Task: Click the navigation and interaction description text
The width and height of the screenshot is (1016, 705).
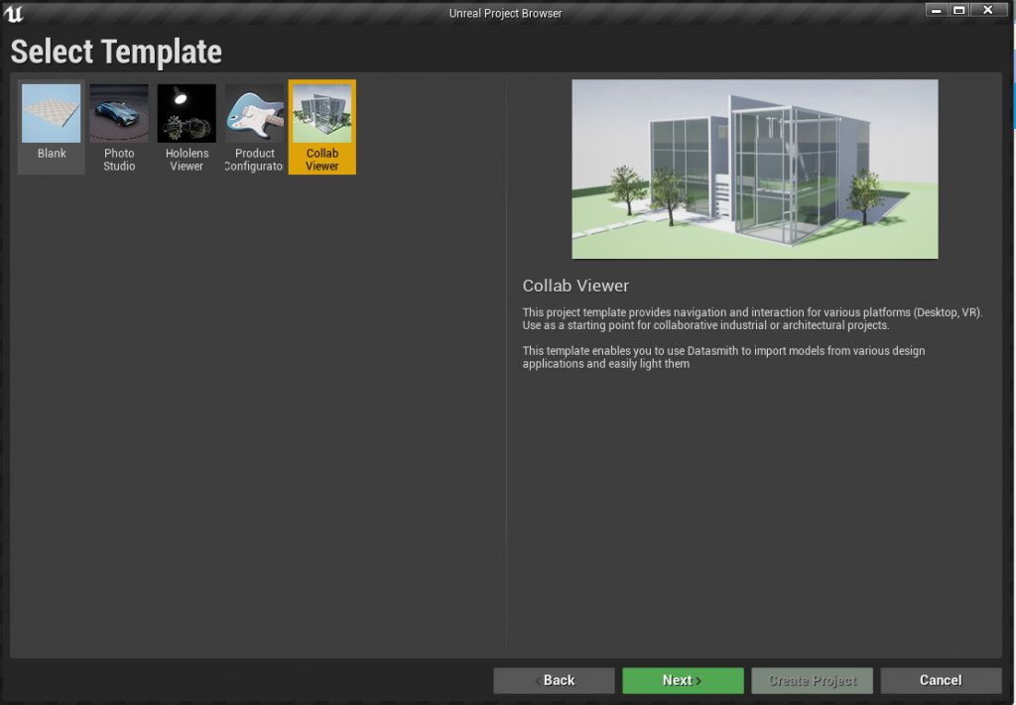Action: coord(752,318)
